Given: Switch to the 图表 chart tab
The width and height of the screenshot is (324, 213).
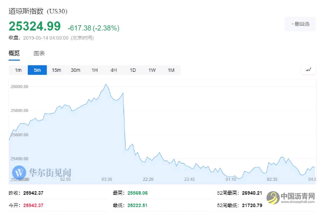Looking at the screenshot, I should [39, 53].
